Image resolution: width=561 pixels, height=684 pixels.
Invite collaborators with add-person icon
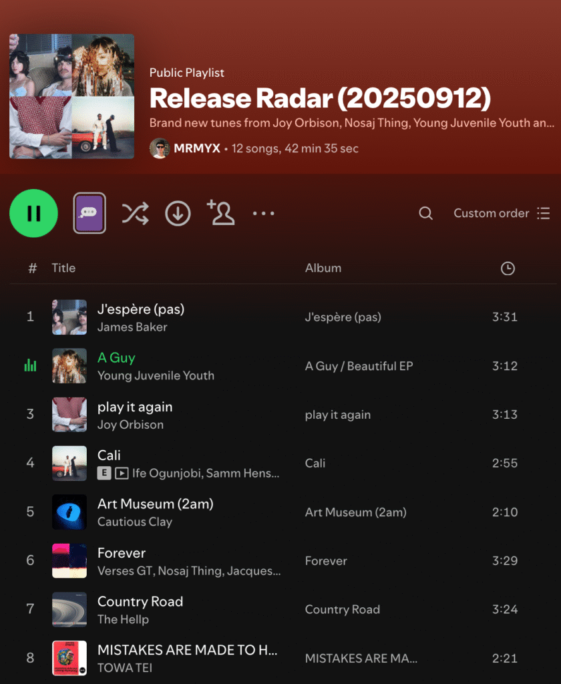[221, 212]
